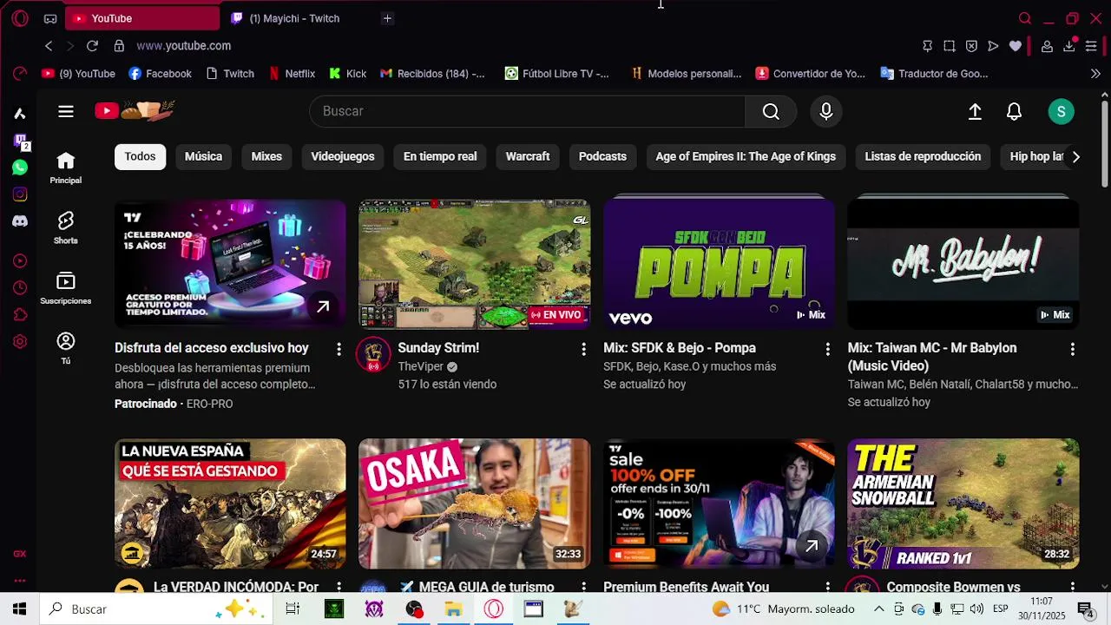This screenshot has width=1111, height=625.
Task: Reload the current page
Action: (93, 46)
